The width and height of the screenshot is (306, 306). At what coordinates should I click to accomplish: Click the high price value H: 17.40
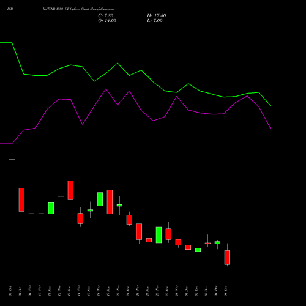click(156, 16)
